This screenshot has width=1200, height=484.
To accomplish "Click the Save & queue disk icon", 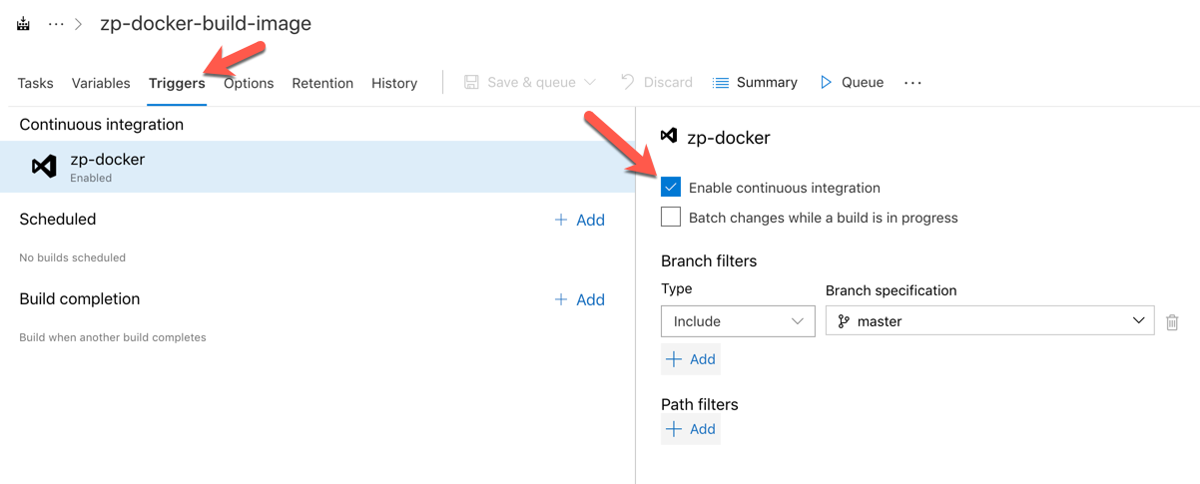I will coord(471,82).
